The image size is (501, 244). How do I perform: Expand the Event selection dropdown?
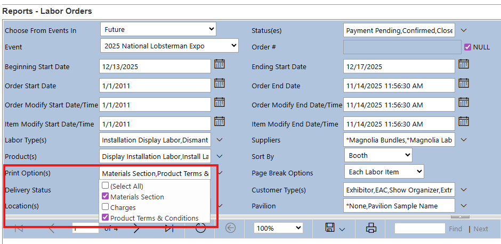tap(169, 46)
